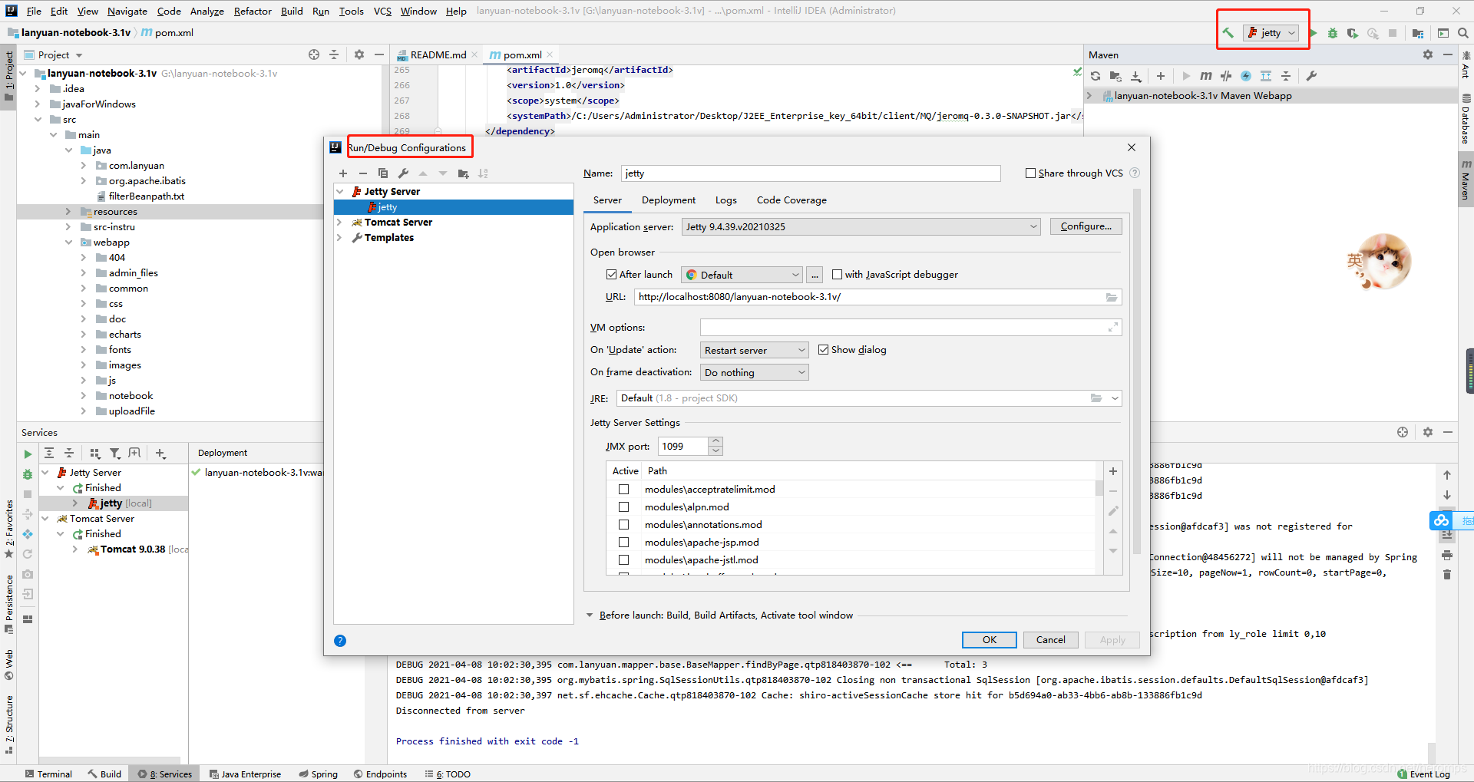Click Configure... button next to application server
Image resolution: width=1474 pixels, height=782 pixels.
coord(1086,226)
